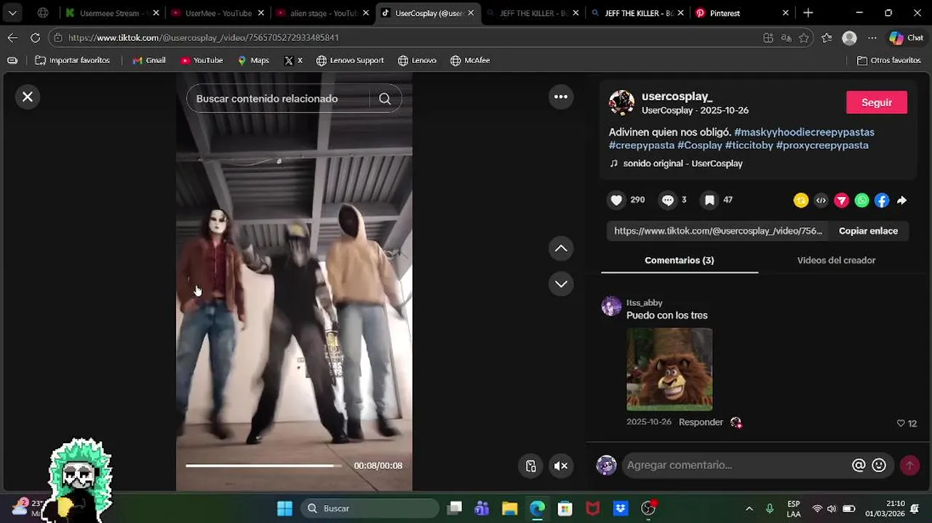932x523 pixels.
Task: Open Dropbox from taskbar
Action: pos(621,508)
